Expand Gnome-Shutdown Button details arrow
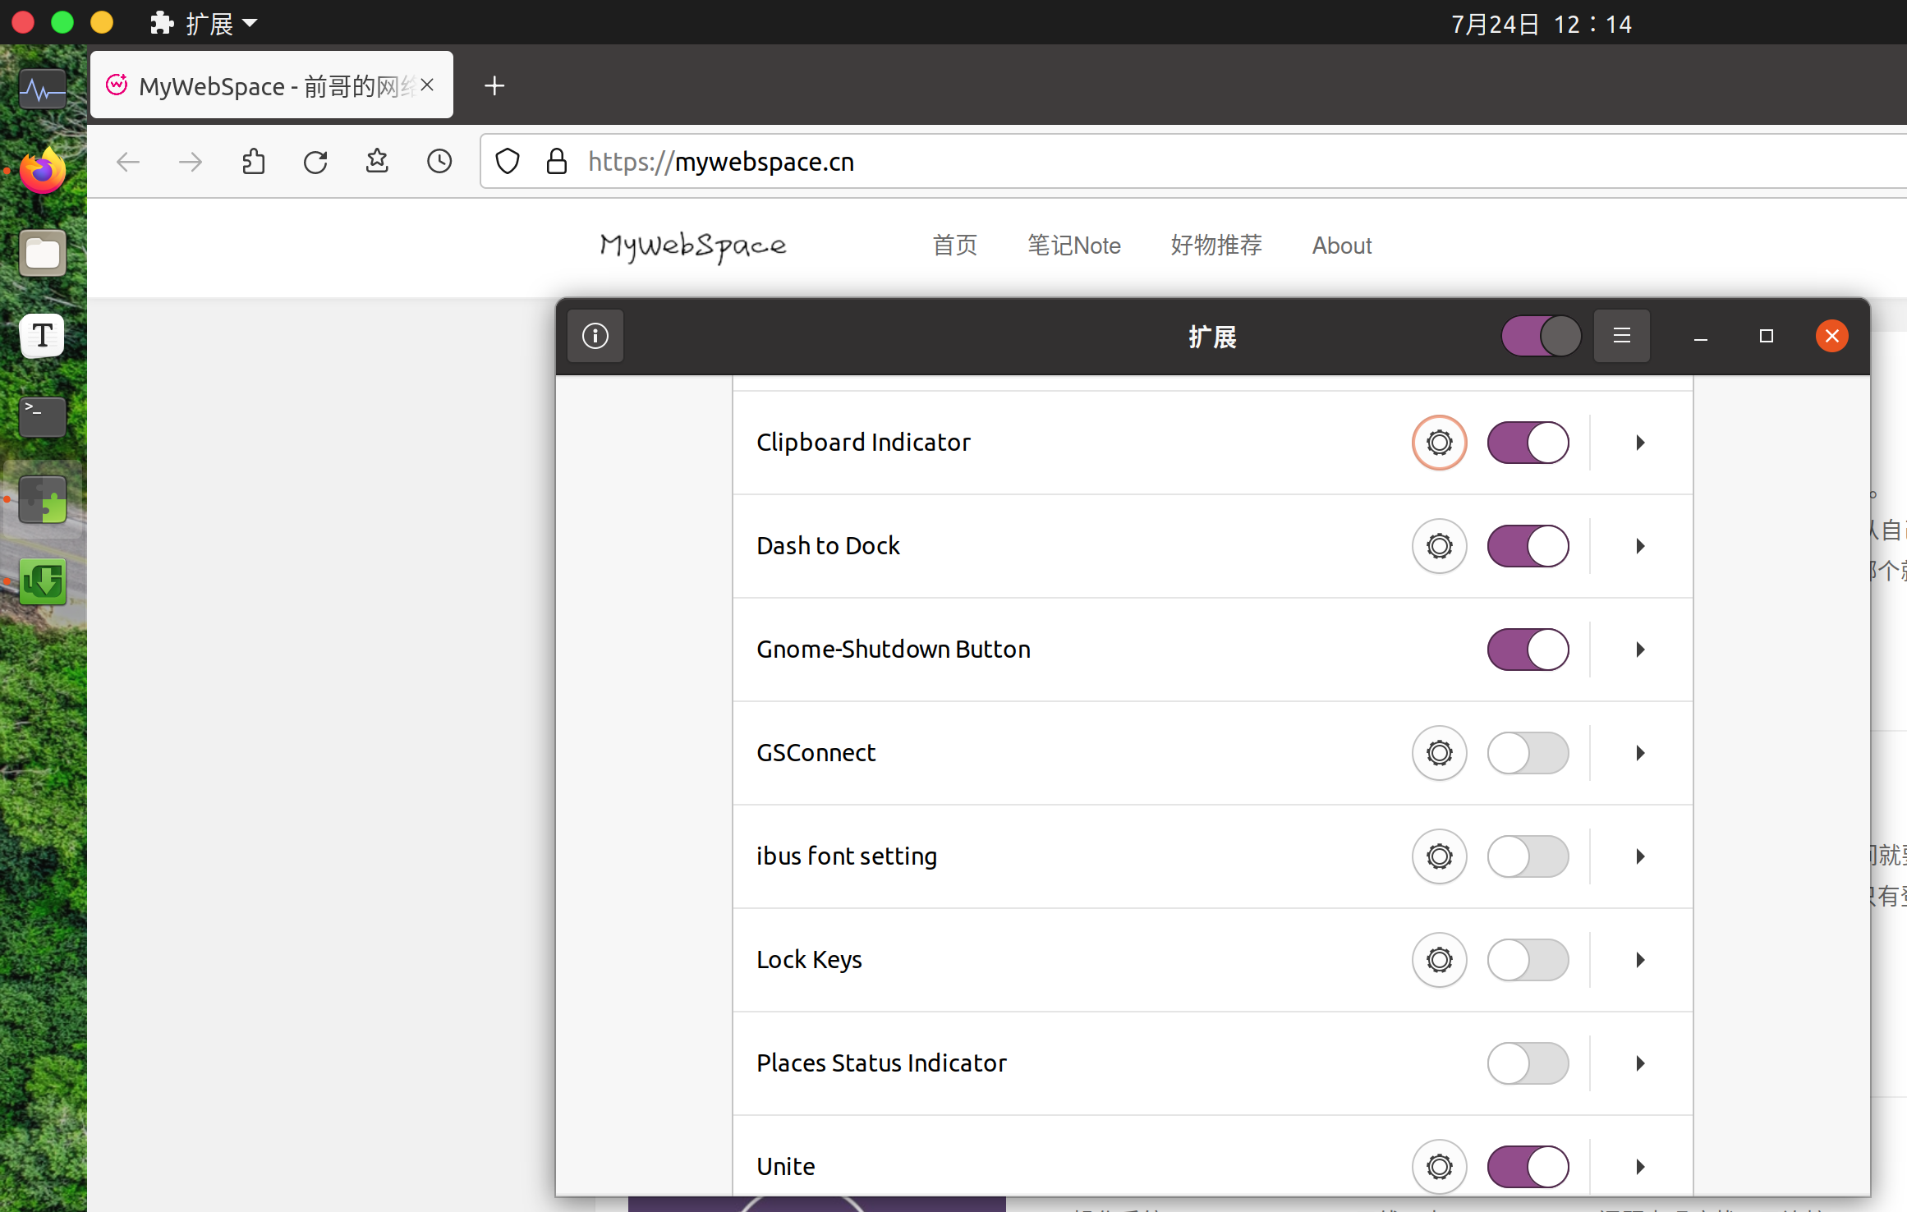This screenshot has width=1907, height=1212. coord(1640,650)
